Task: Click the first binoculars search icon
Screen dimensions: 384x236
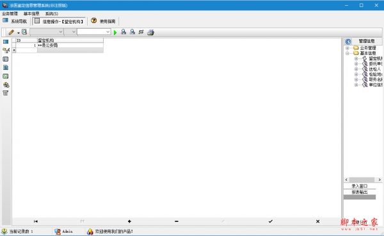Action: coord(124,32)
